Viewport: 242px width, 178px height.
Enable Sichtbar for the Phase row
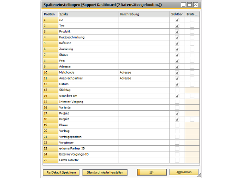point(177,125)
